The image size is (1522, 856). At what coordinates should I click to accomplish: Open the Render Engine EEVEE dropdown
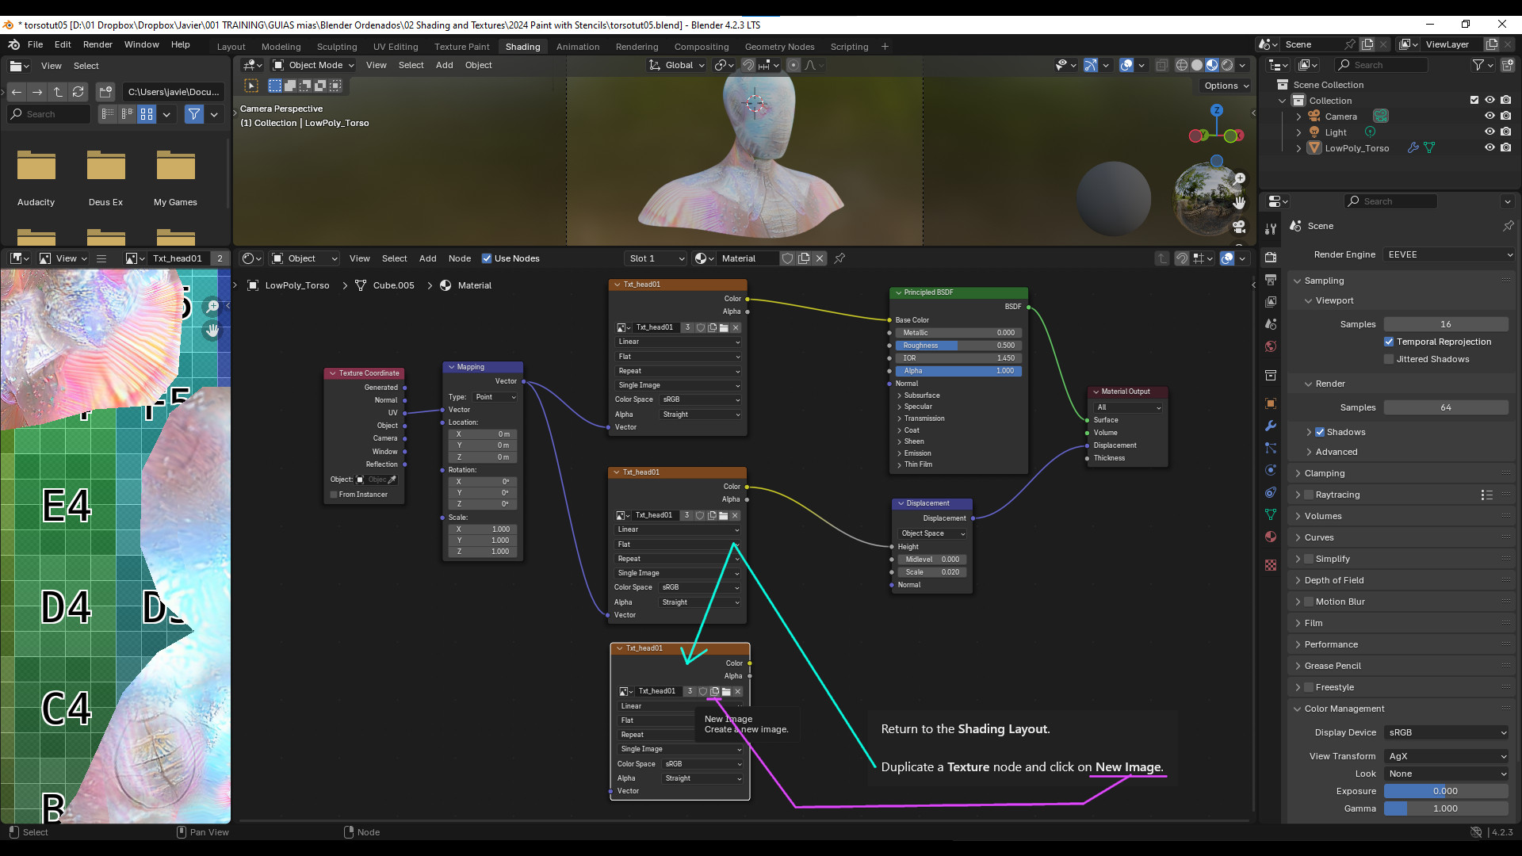pos(1449,254)
